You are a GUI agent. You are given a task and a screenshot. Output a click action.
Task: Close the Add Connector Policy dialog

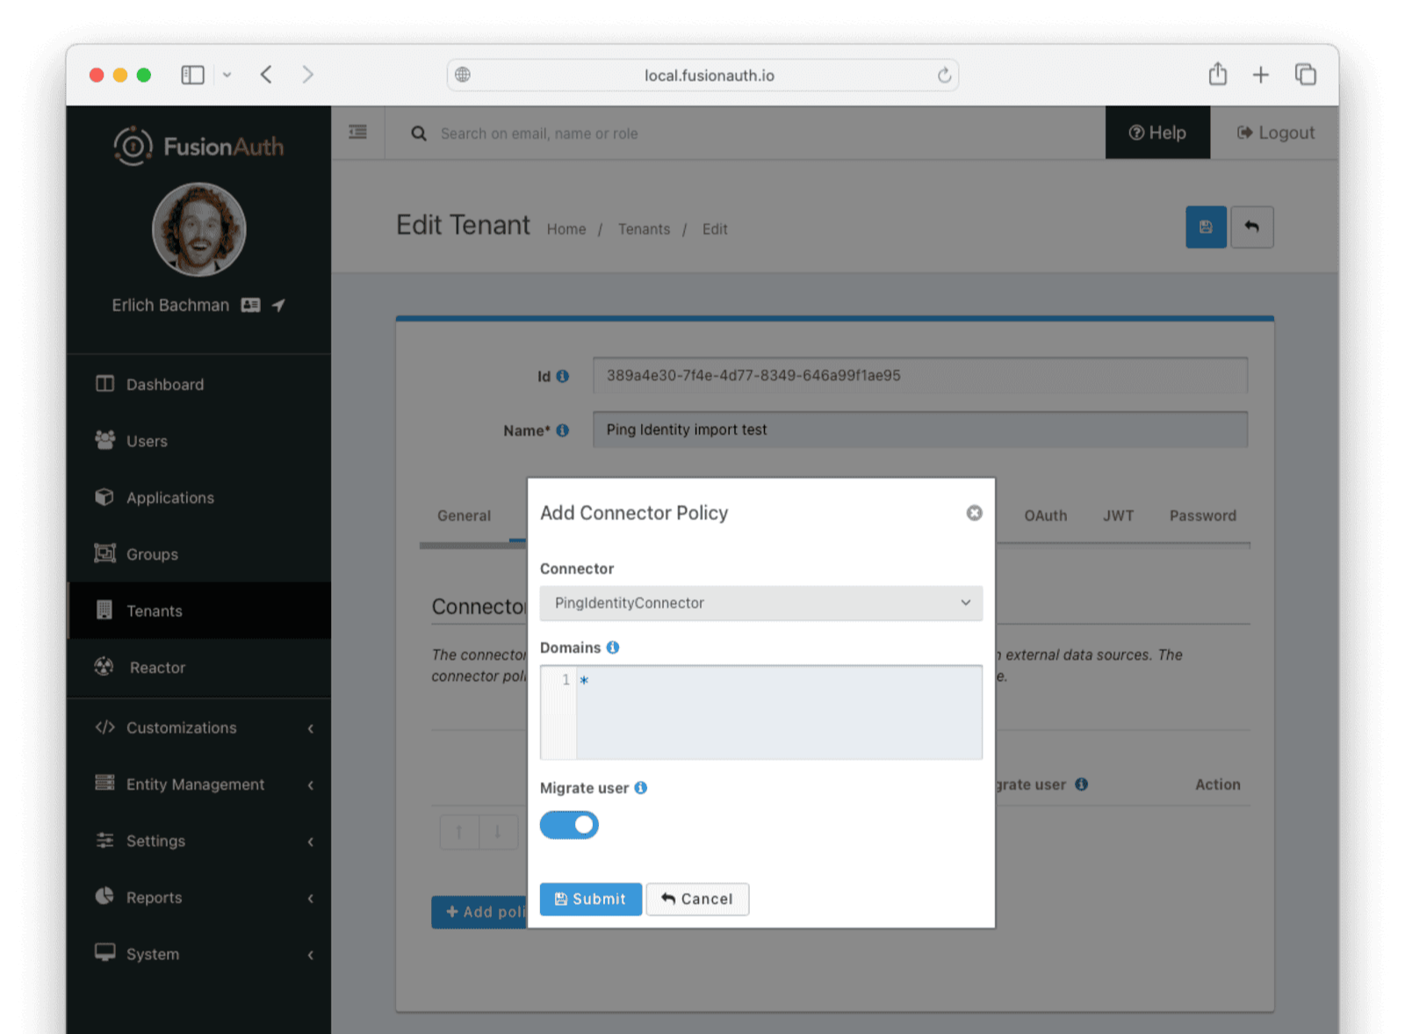point(974,512)
